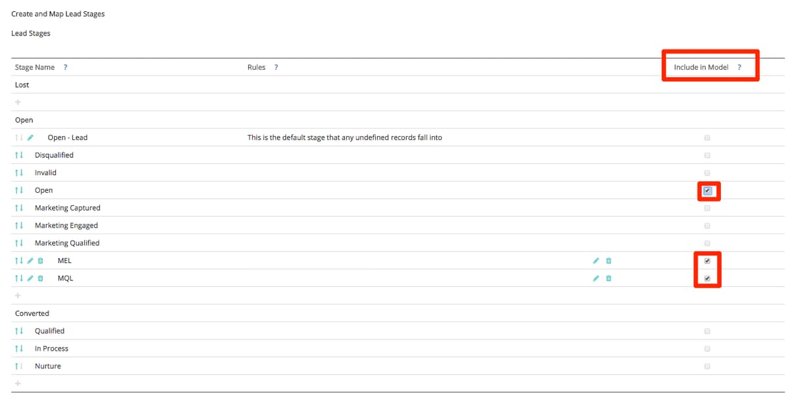Delete the MEL stage
The height and width of the screenshot is (400, 790).
click(x=40, y=261)
